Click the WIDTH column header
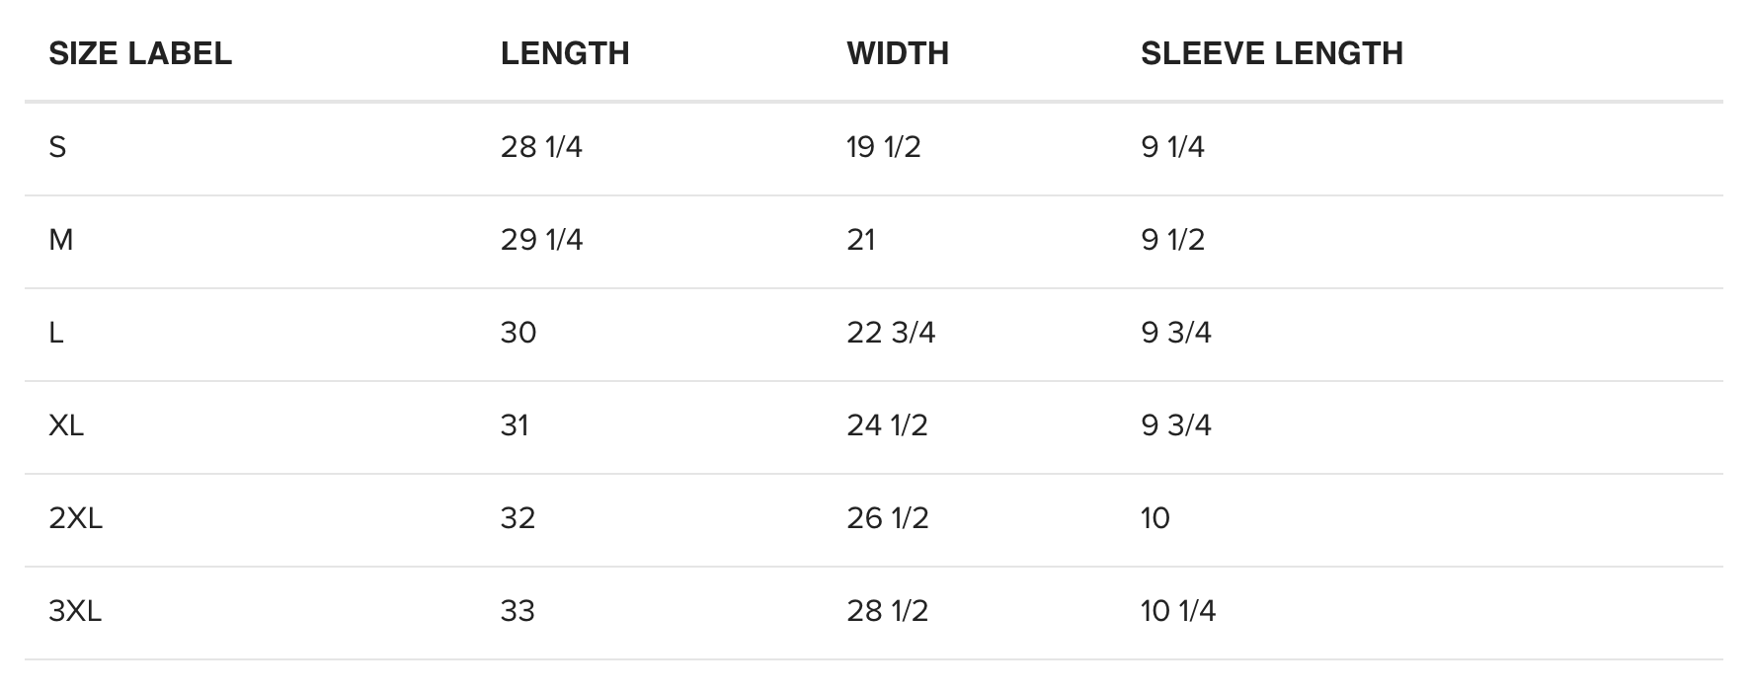Image resolution: width=1752 pixels, height=691 pixels. 898,53
